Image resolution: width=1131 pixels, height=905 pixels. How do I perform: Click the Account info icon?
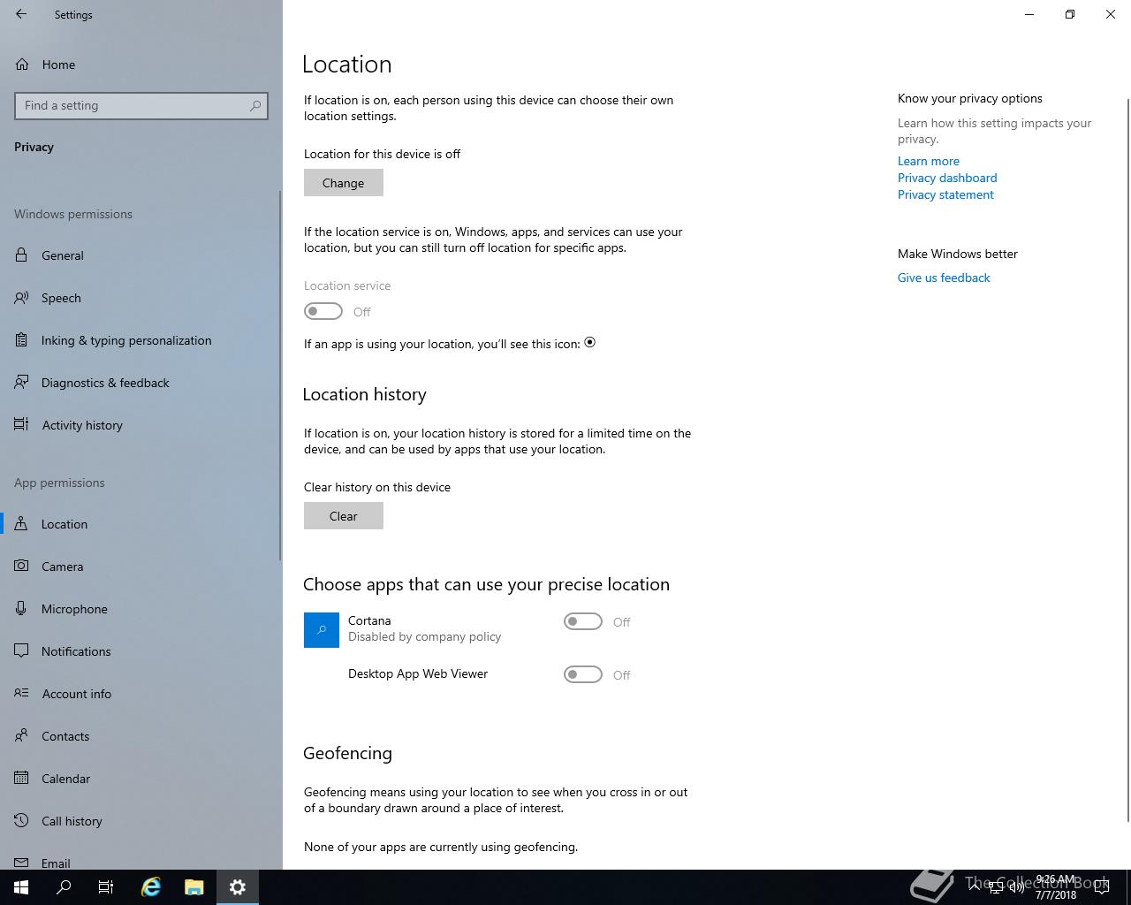[21, 694]
